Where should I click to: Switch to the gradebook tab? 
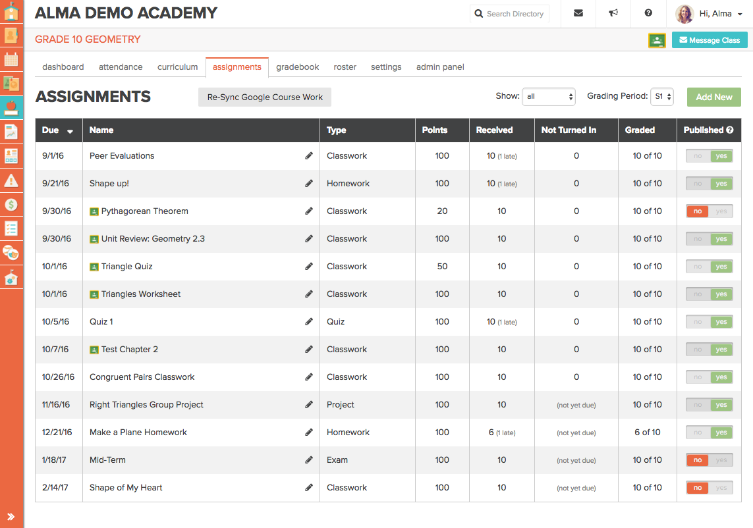[297, 66]
